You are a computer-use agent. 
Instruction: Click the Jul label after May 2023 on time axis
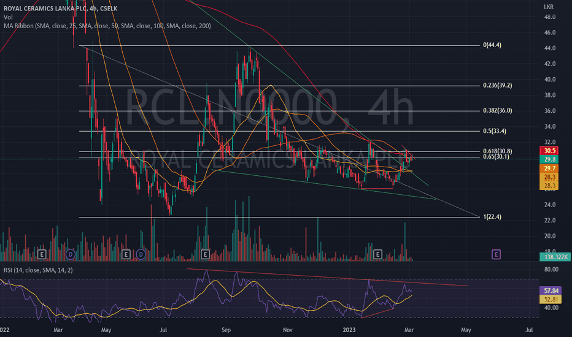pyautogui.click(x=529, y=330)
